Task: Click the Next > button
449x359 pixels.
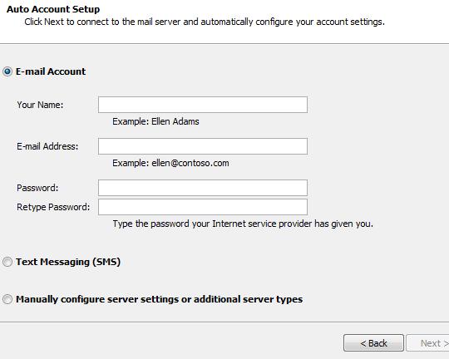Action: tap(428, 342)
